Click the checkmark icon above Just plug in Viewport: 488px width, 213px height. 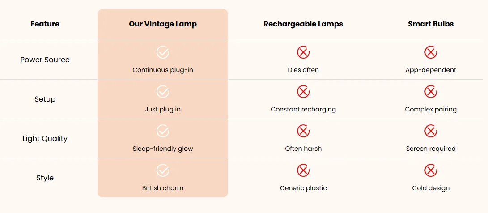[x=163, y=92]
